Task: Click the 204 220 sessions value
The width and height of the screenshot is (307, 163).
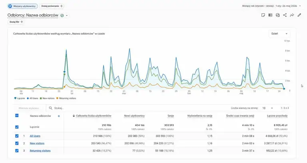Action: pos(158,143)
